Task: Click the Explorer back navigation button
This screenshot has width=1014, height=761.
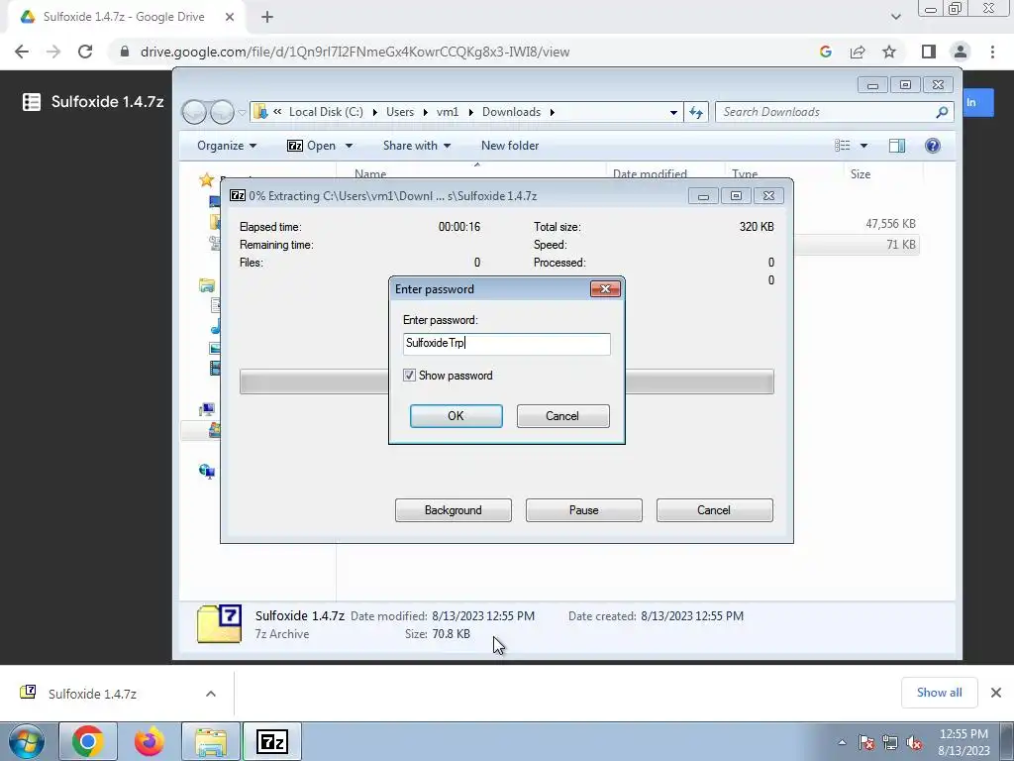Action: tap(194, 112)
